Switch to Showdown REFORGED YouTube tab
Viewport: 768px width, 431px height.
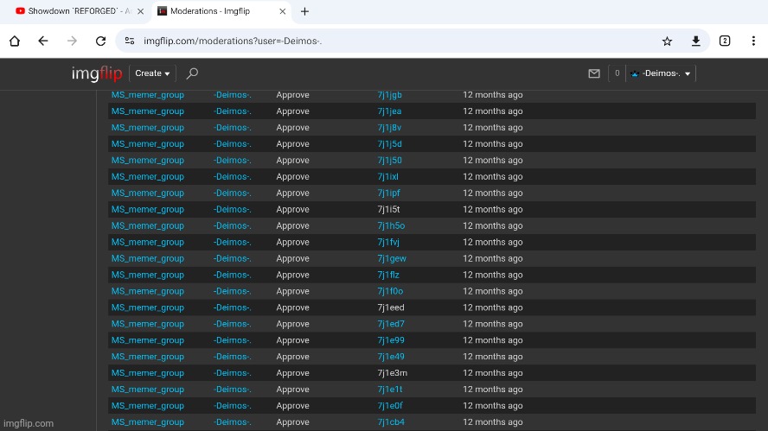pyautogui.click(x=74, y=11)
